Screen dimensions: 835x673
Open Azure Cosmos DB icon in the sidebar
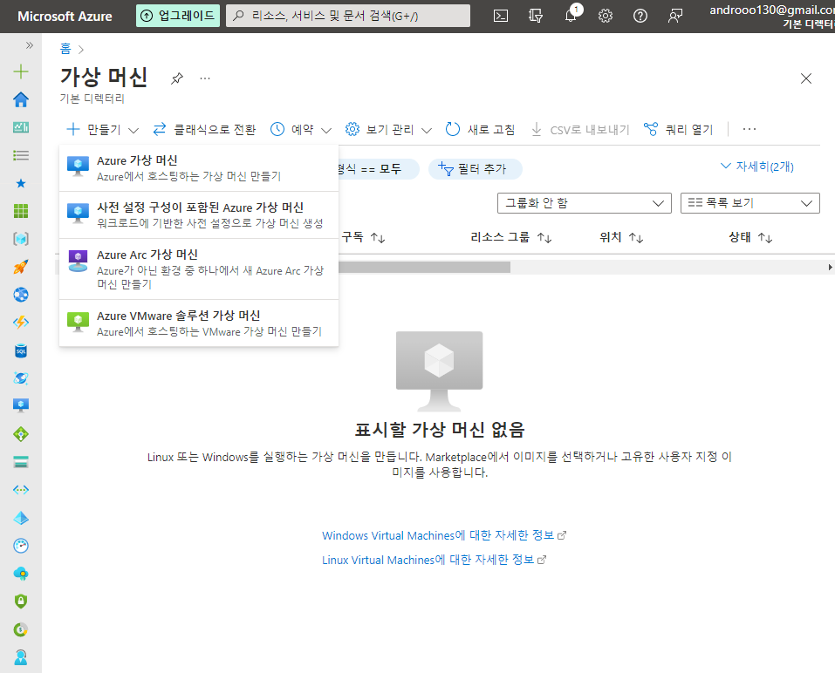coord(21,378)
